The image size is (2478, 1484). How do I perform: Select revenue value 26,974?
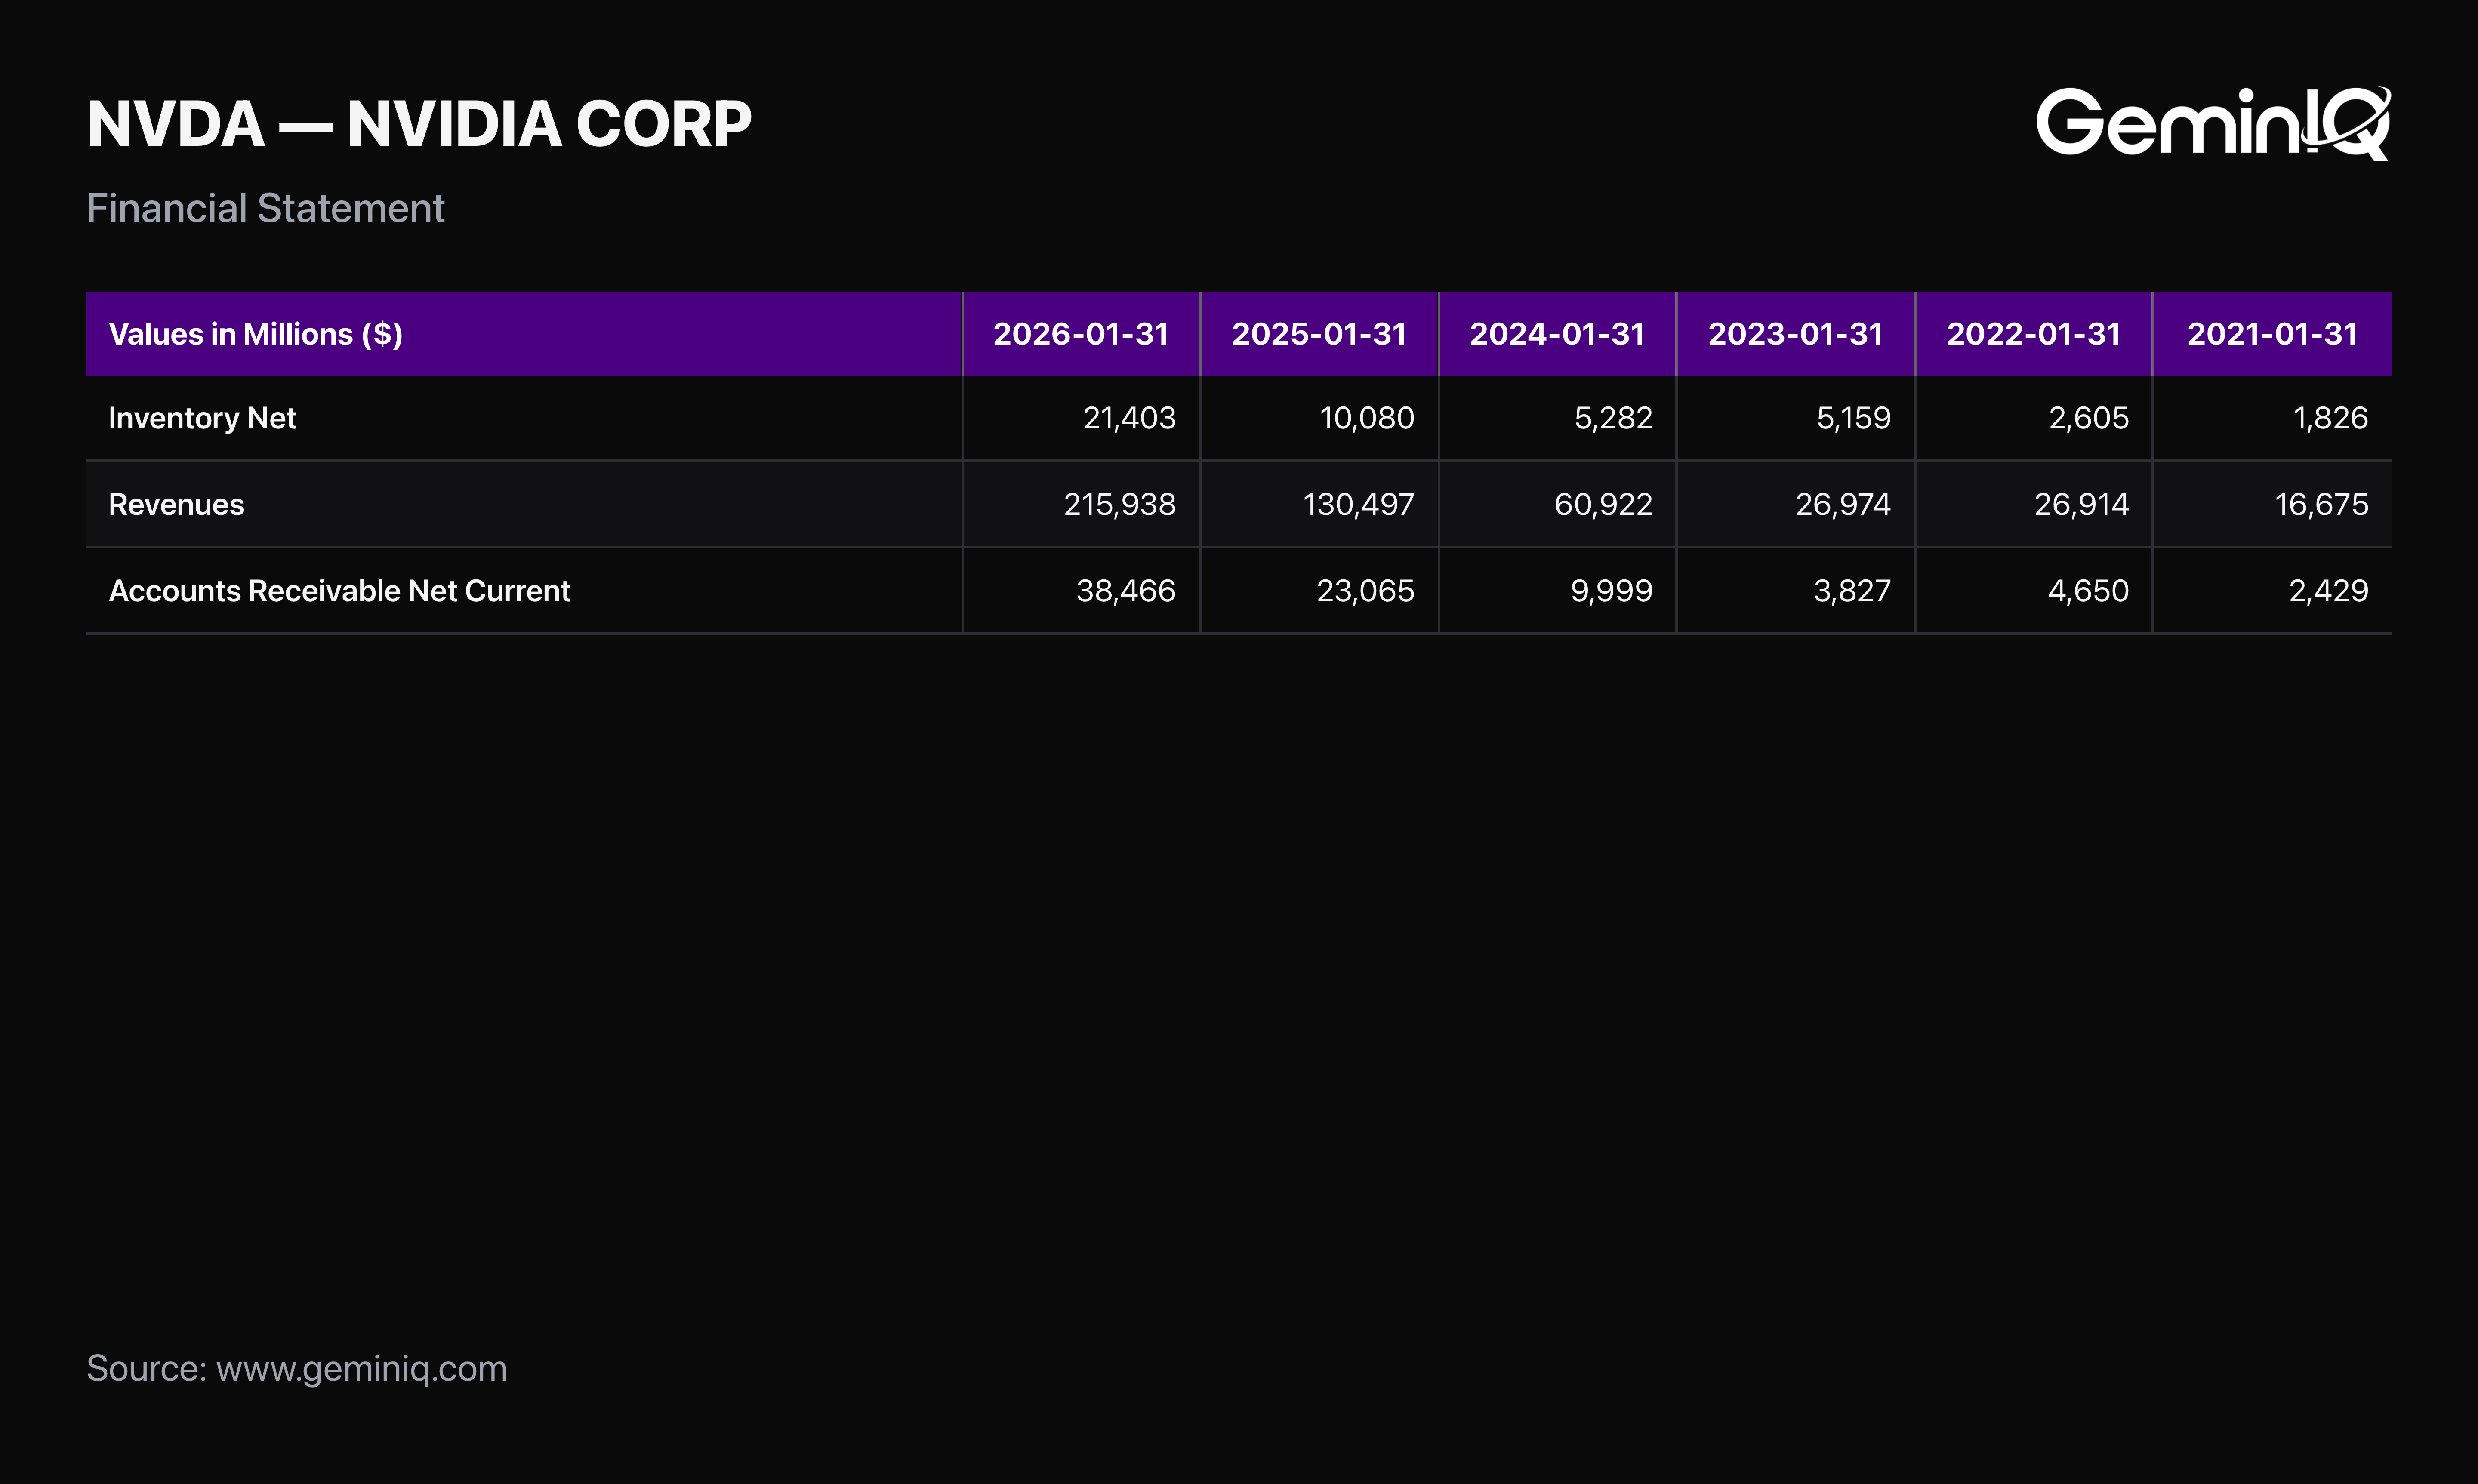coord(1843,504)
